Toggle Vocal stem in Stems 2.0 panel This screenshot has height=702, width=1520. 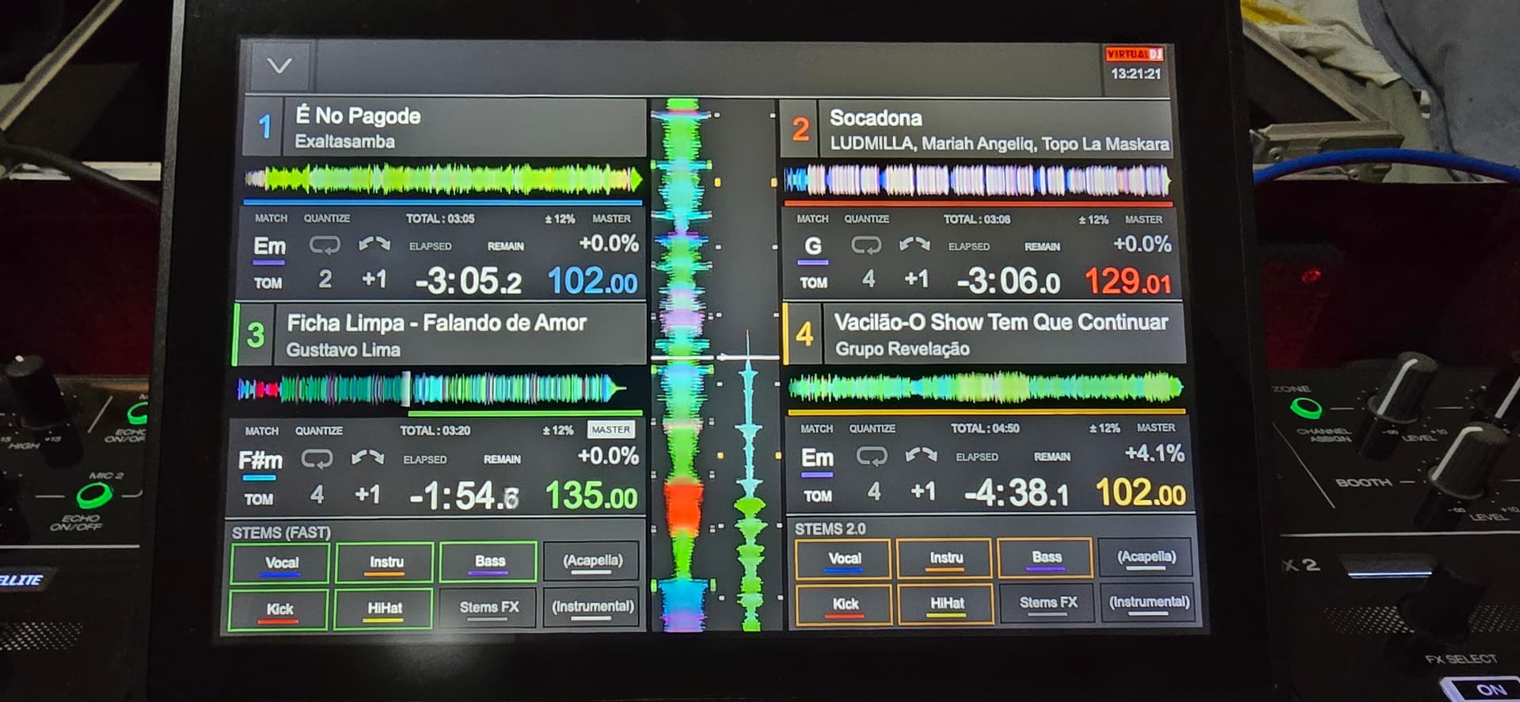(844, 559)
